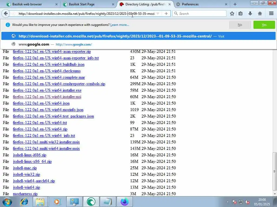Viewport: 277px width, 207px height.
Task: Open en-US.win64_info.txt link
Action: pyautogui.click(x=44, y=136)
